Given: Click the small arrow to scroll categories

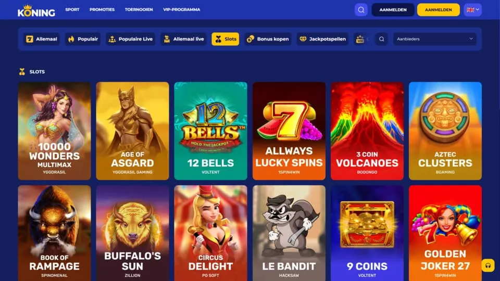Looking at the screenshot, I should tap(368, 39).
